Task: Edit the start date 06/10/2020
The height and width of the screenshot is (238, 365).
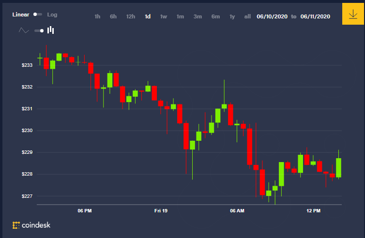Action: tap(272, 16)
